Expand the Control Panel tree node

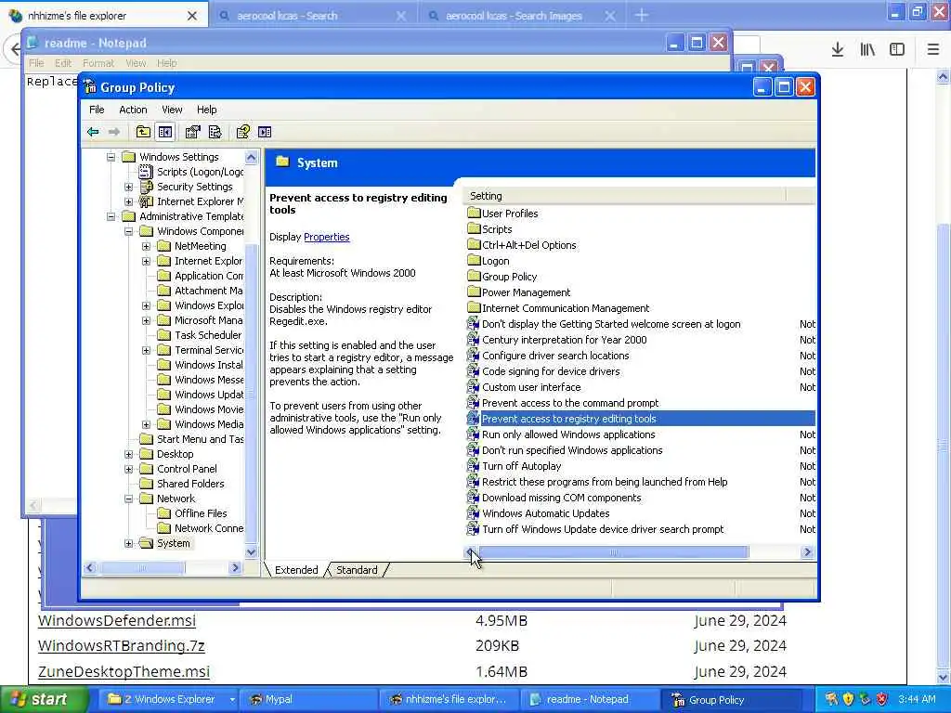click(128, 469)
